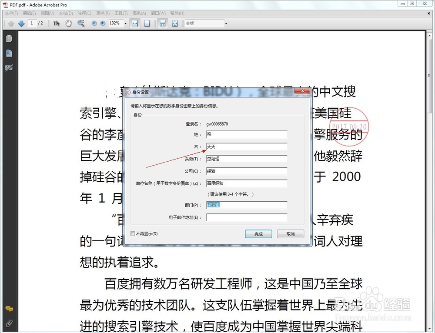435x333 pixels.
Task: Enable Fit Width view
Action: pyautogui.click(x=135, y=23)
